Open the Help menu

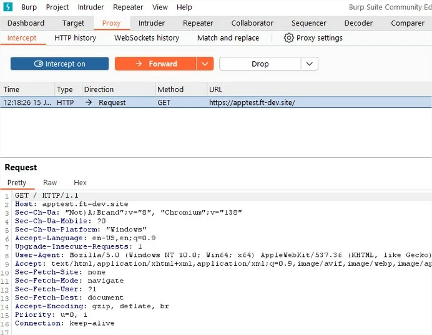click(184, 7)
